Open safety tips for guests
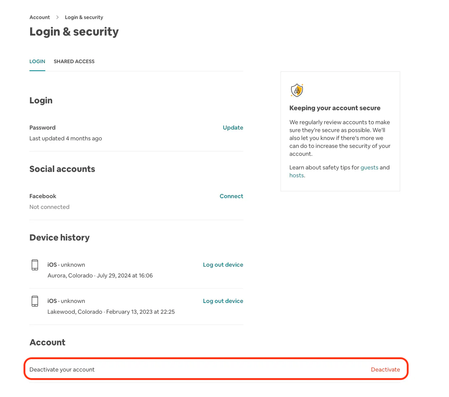Image resolution: width=449 pixels, height=397 pixels. point(369,167)
